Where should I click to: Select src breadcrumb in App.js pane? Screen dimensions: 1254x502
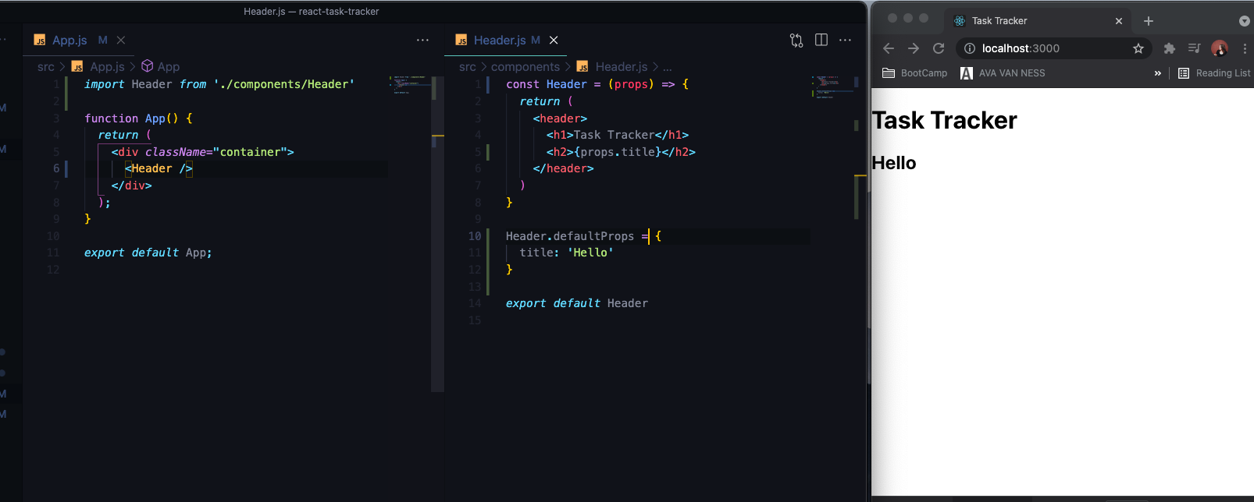point(46,67)
